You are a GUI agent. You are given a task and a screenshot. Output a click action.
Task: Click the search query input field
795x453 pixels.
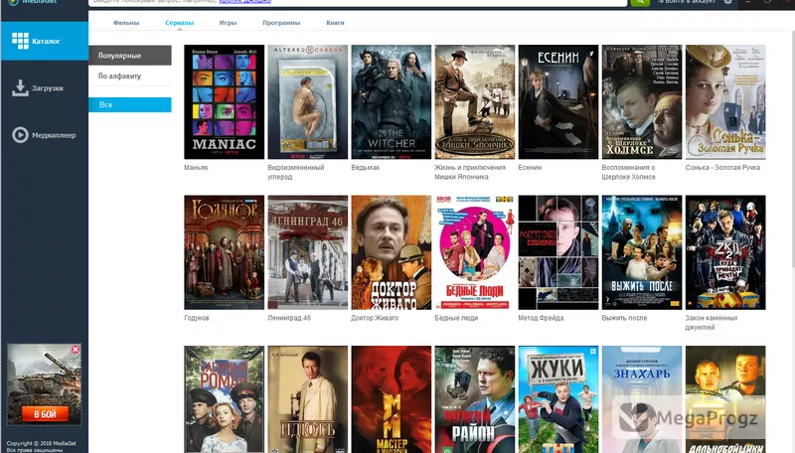[358, 2]
